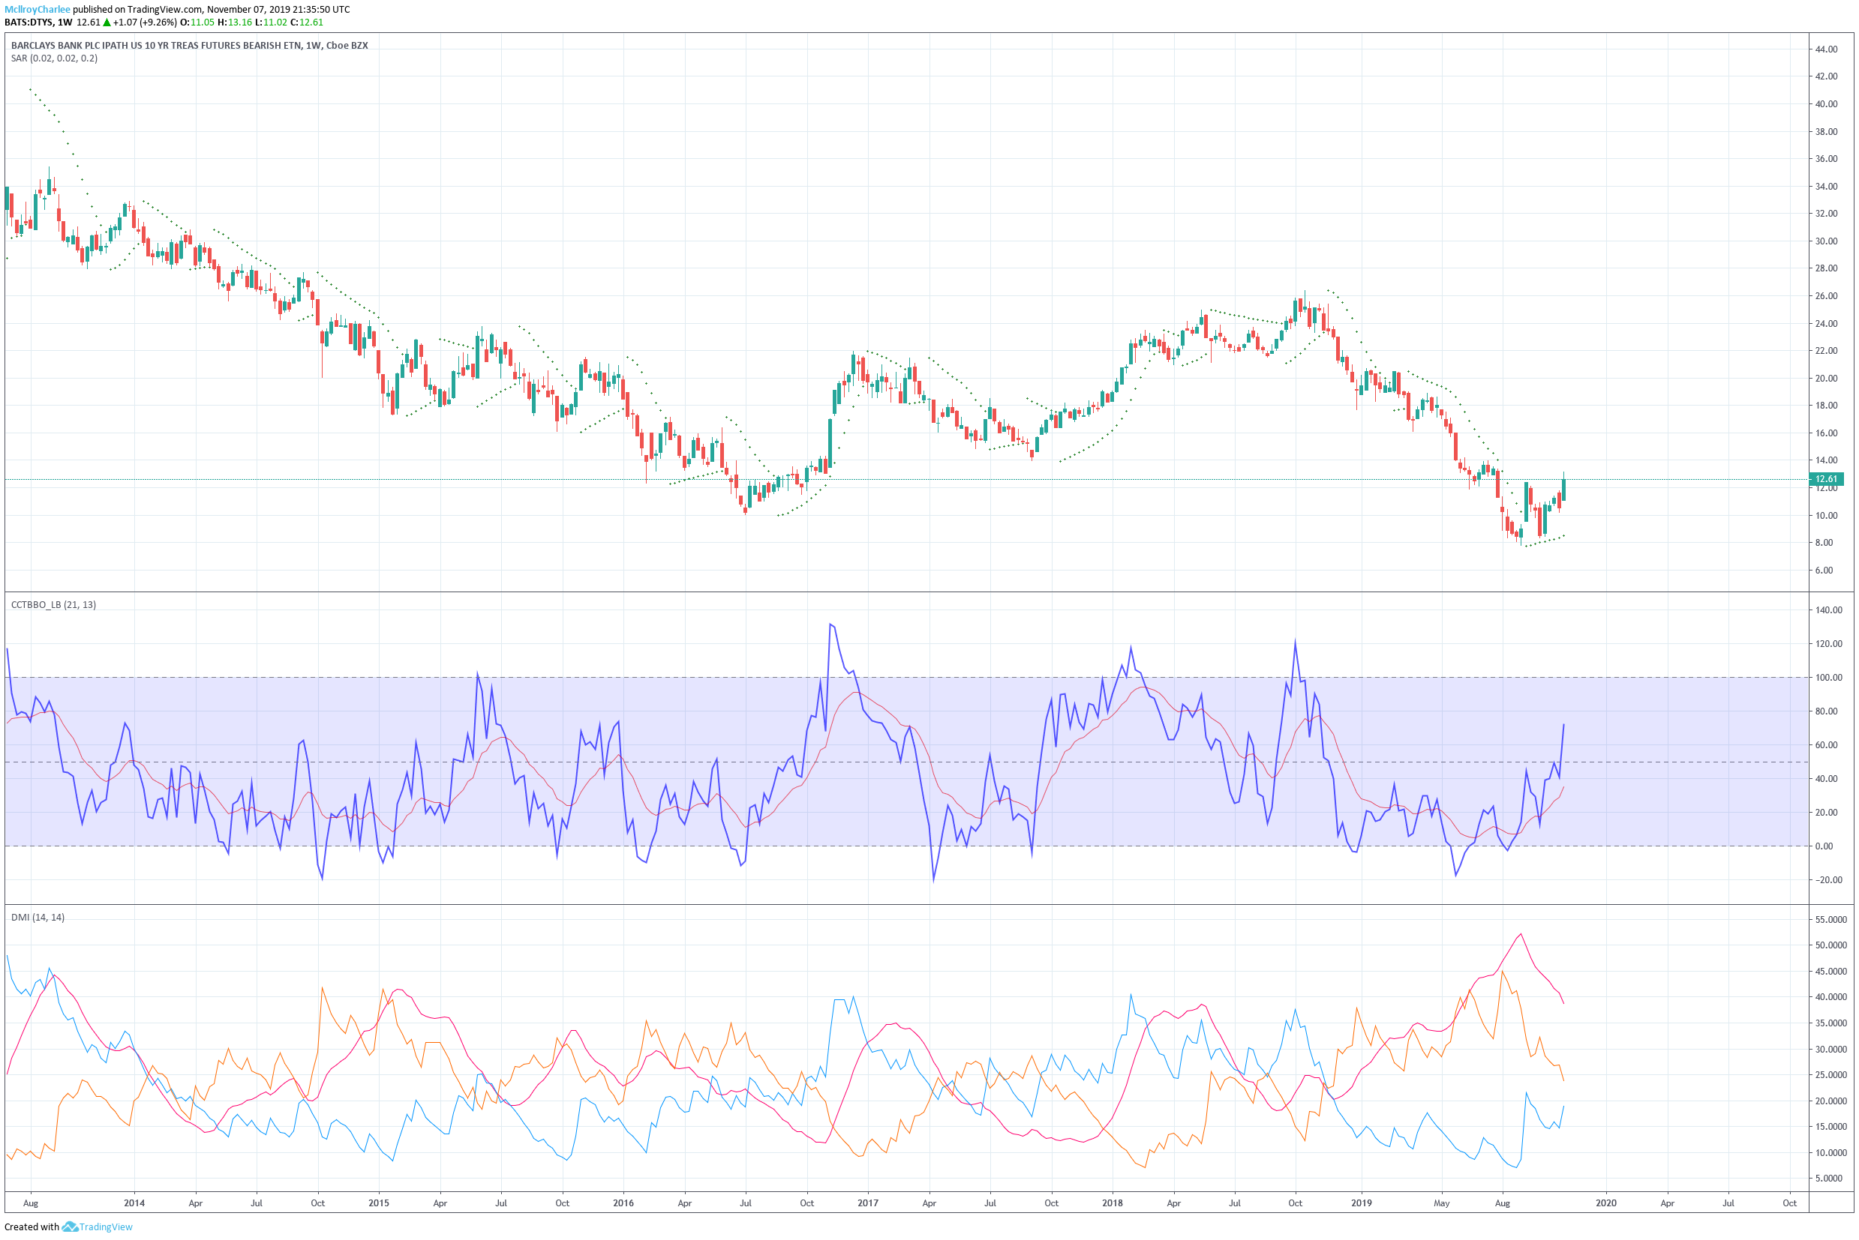Click the 2014 time axis label
The width and height of the screenshot is (1859, 1240).
tap(134, 1203)
